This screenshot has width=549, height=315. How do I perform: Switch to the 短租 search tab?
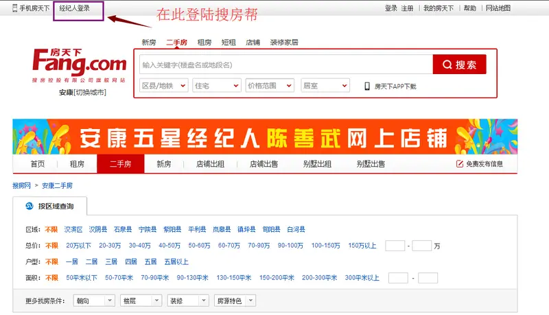229,43
